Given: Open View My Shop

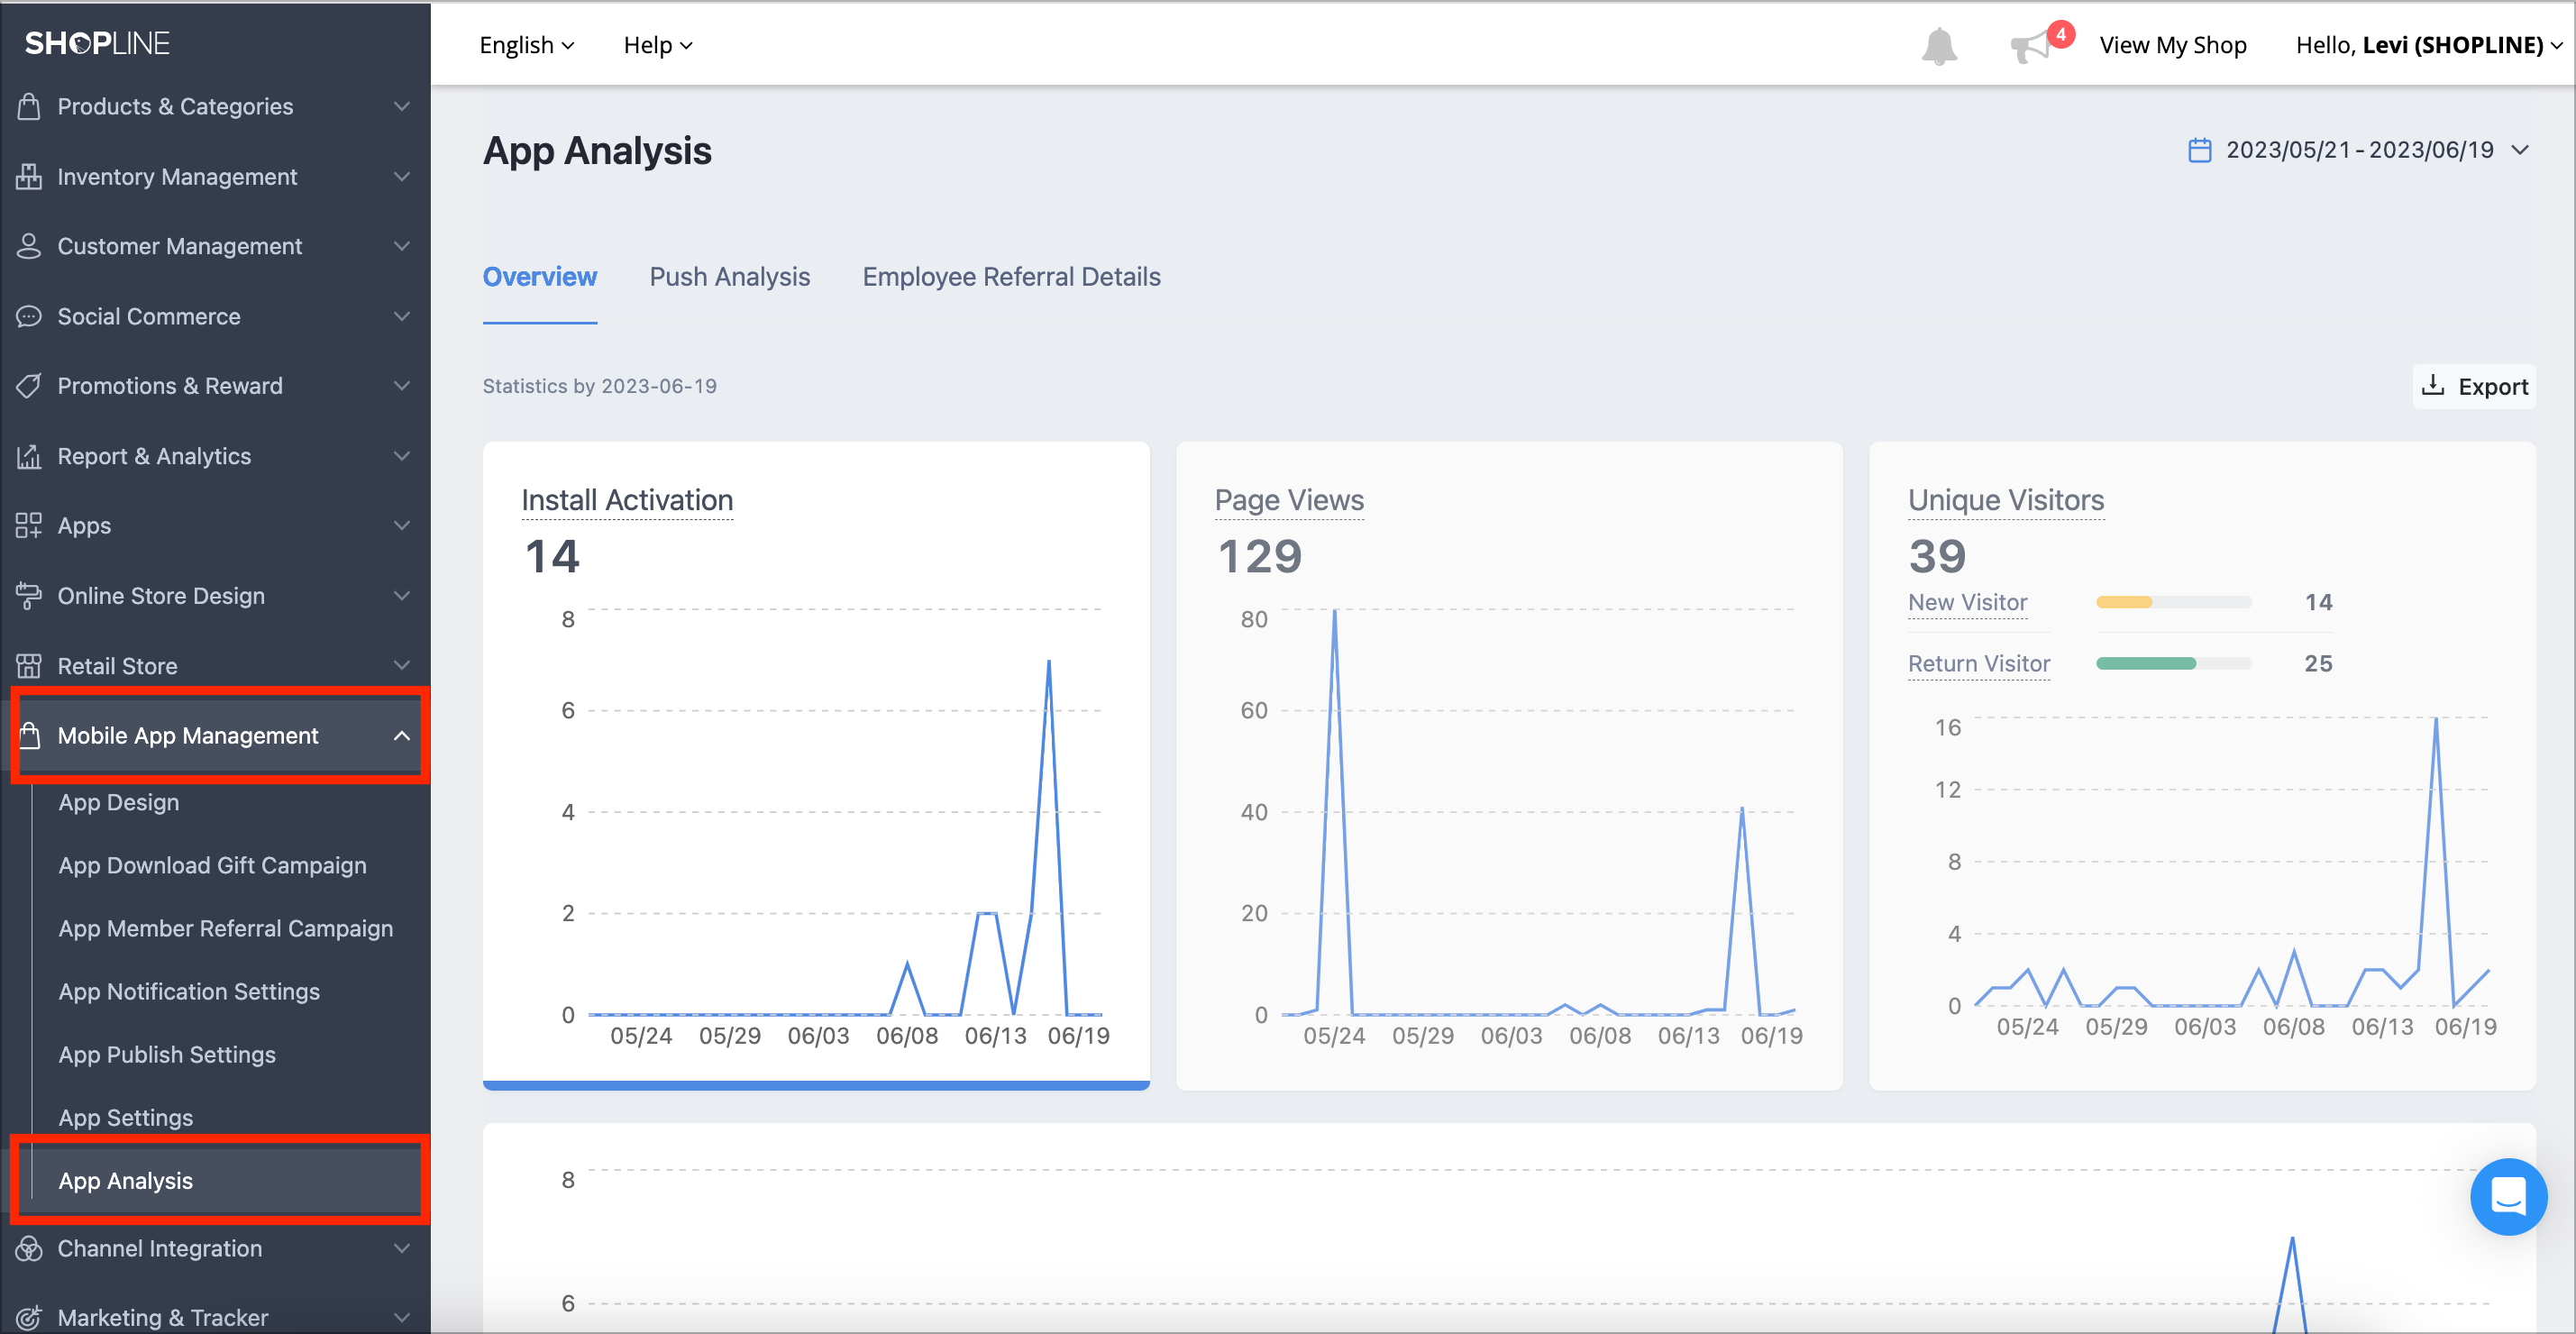Looking at the screenshot, I should click(2173, 45).
